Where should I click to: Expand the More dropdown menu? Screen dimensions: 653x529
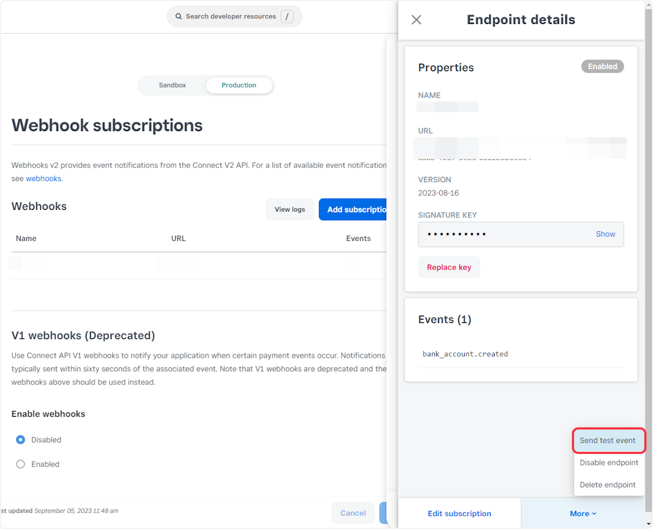(x=583, y=513)
